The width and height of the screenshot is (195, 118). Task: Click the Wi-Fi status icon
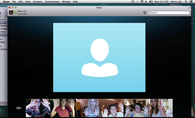(x=142, y=2)
